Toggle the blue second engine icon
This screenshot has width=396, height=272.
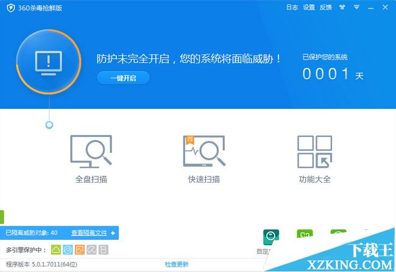click(68, 249)
